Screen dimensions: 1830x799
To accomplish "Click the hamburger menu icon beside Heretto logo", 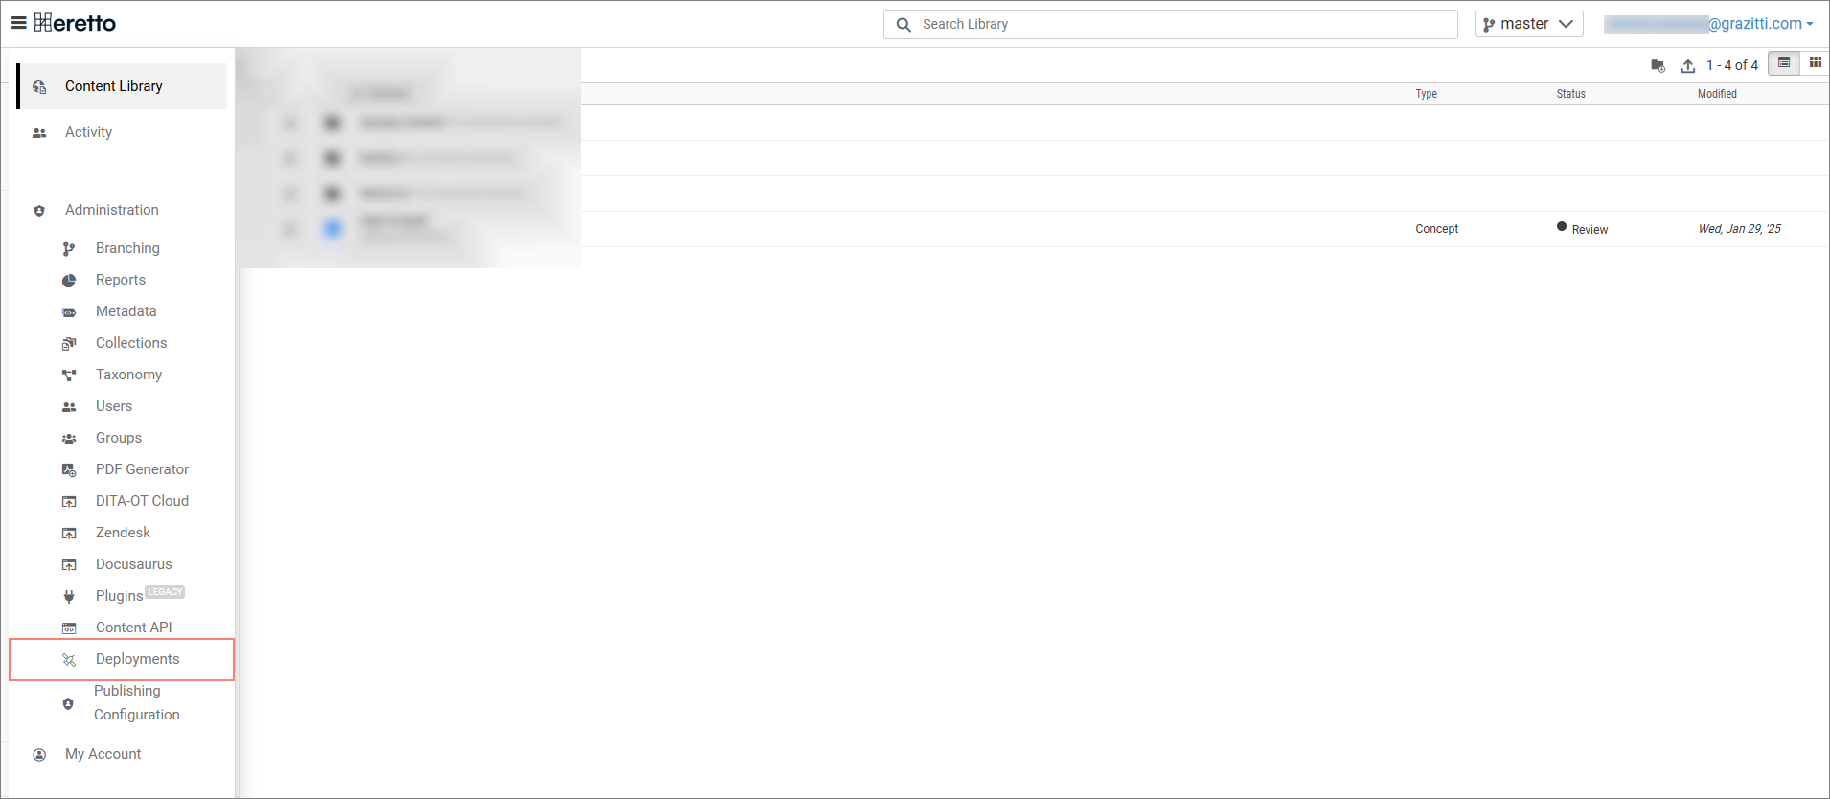I will [x=18, y=23].
